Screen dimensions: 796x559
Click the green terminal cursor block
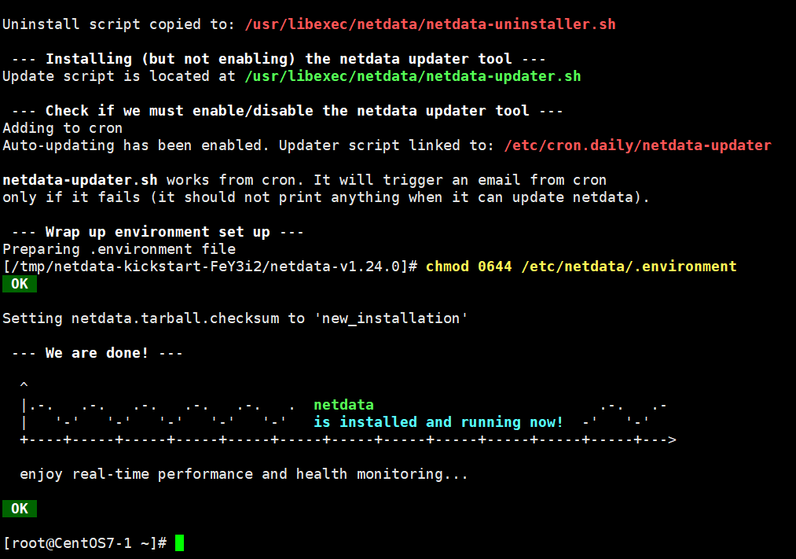click(x=179, y=542)
